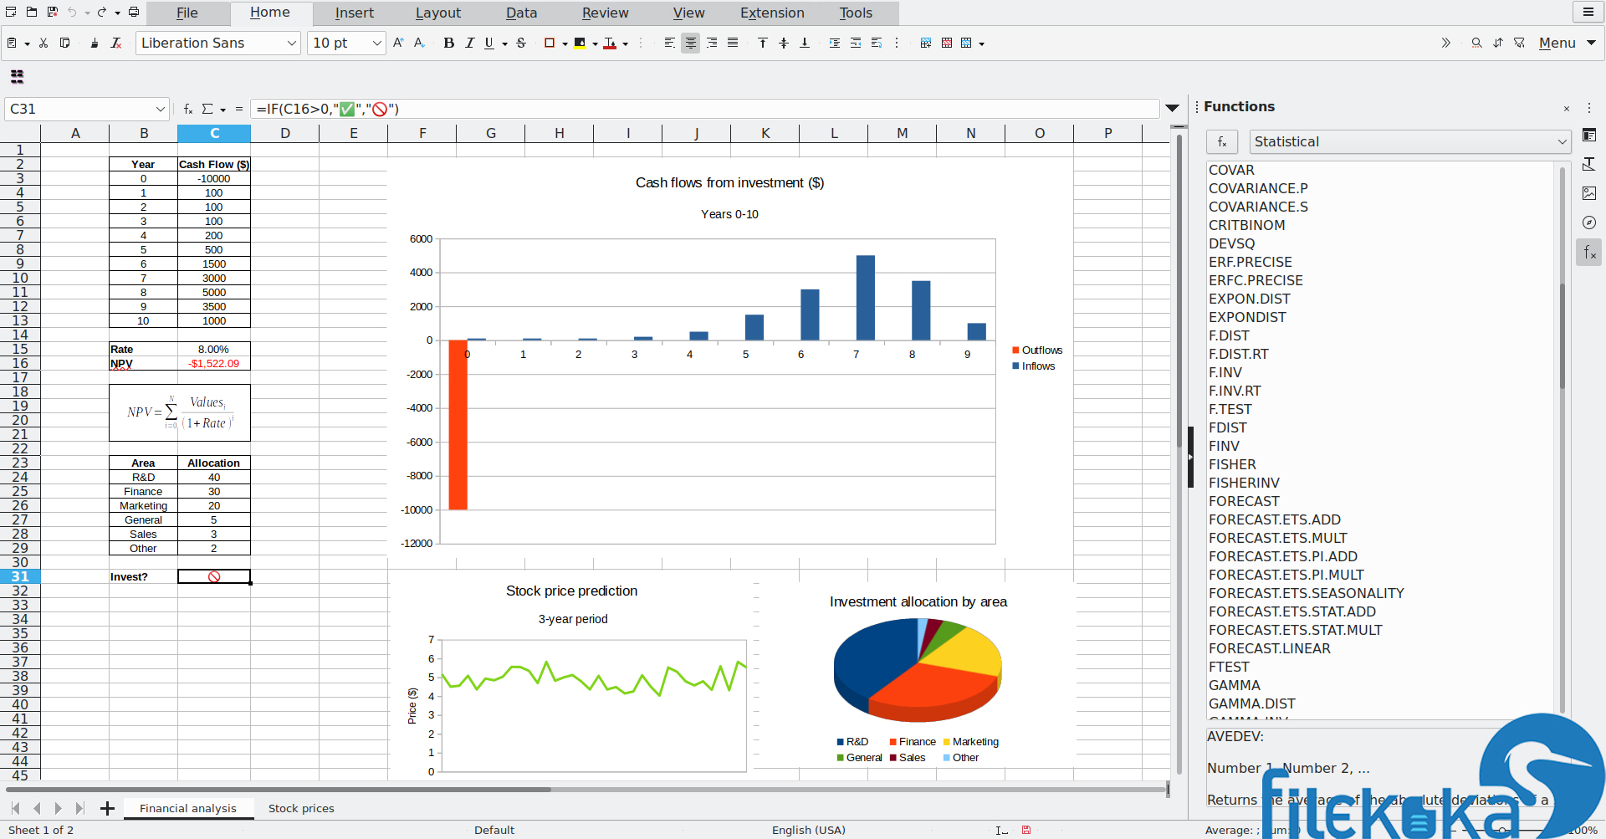
Task: Switch to the Insert tab
Action: click(355, 13)
